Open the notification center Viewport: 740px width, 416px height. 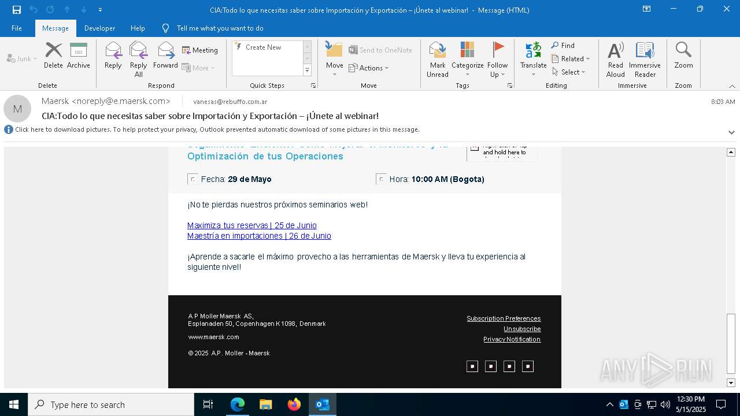click(721, 404)
